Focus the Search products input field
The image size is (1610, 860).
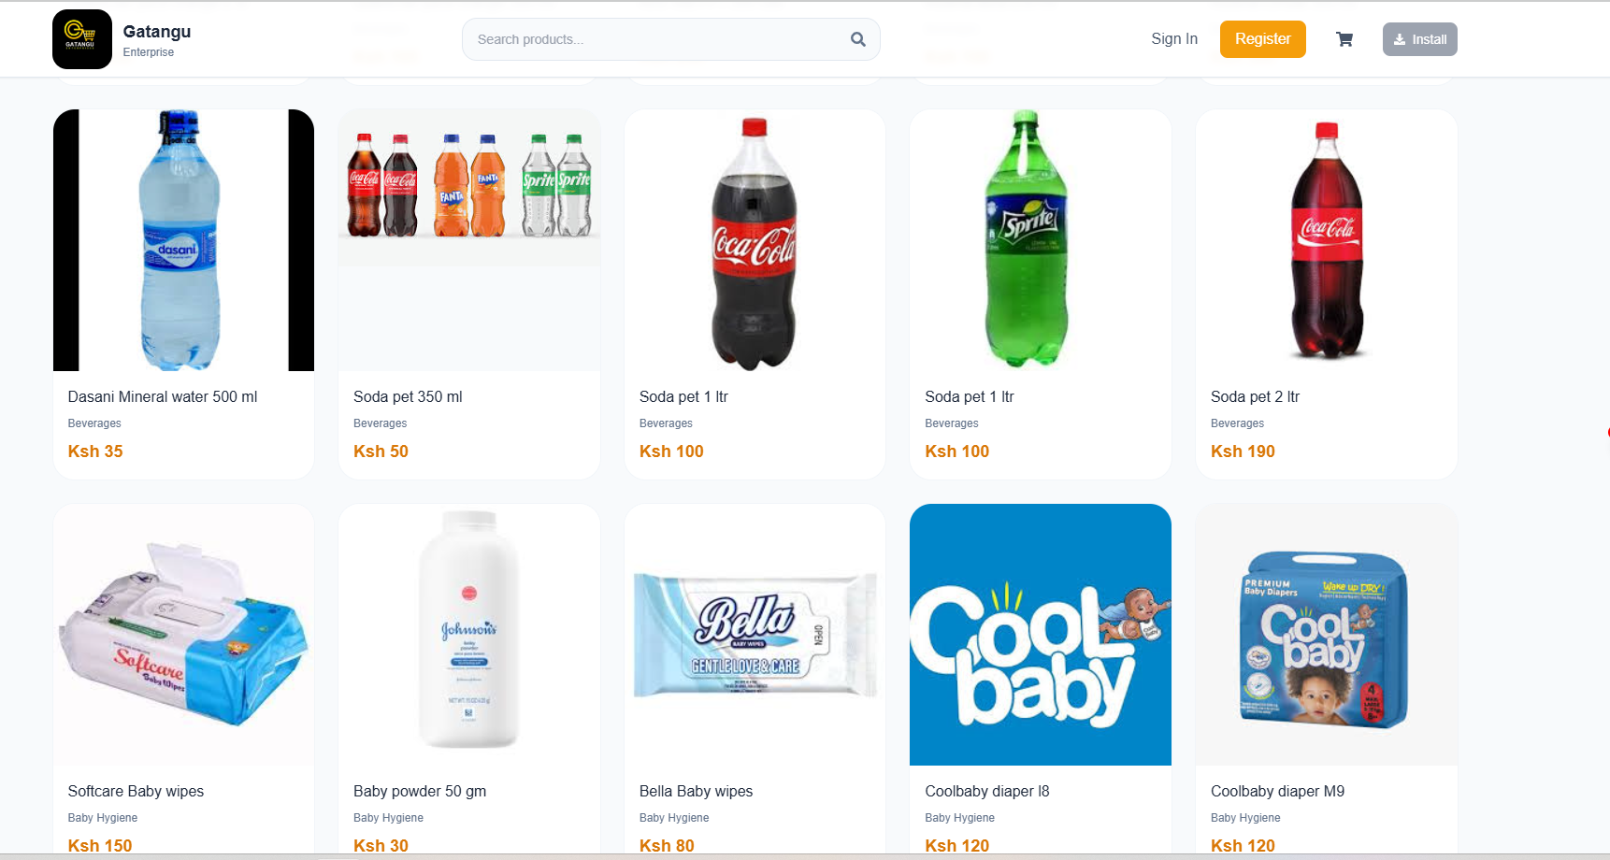tap(654, 39)
